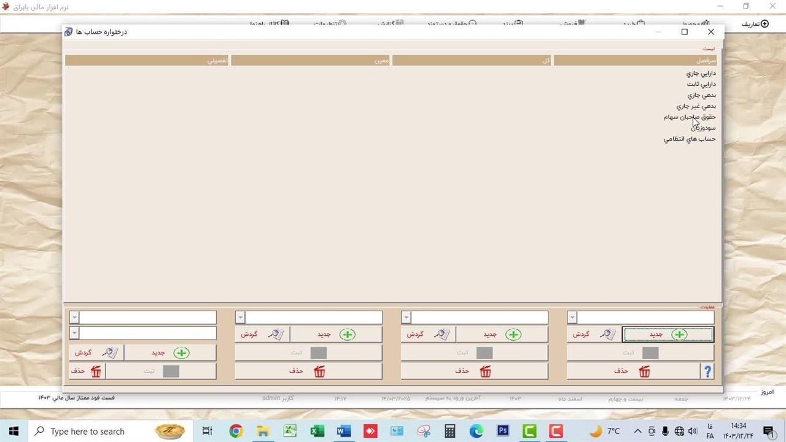Screen dimensions: 786x442
Task: Click حذف trash button in کل column
Action: (474, 371)
